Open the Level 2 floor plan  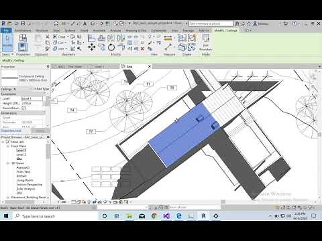pos(21,155)
